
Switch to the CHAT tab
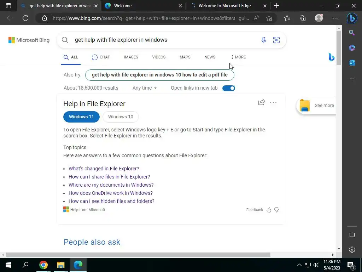[101, 57]
